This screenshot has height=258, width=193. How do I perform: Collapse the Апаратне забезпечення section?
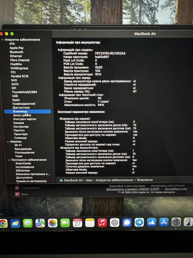point(3,40)
